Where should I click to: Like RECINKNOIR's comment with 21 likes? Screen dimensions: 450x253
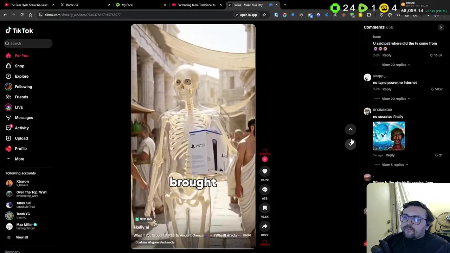pos(437,155)
